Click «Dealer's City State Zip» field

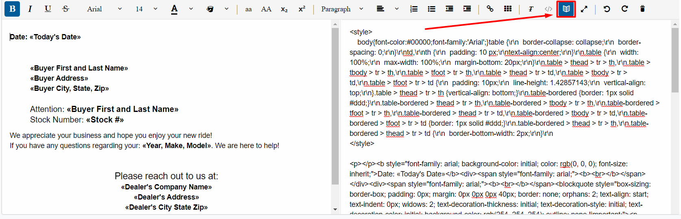click(x=166, y=207)
